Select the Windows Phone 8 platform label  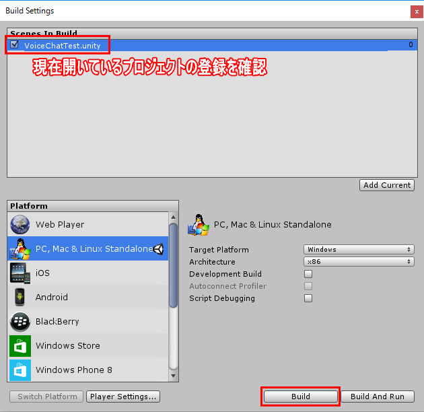click(74, 370)
